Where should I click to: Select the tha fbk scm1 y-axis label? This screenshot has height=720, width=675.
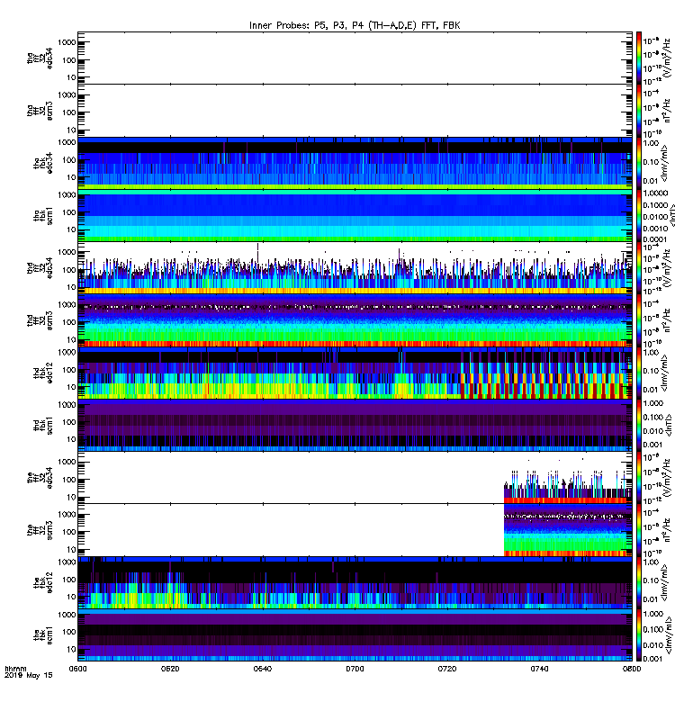(x=43, y=216)
